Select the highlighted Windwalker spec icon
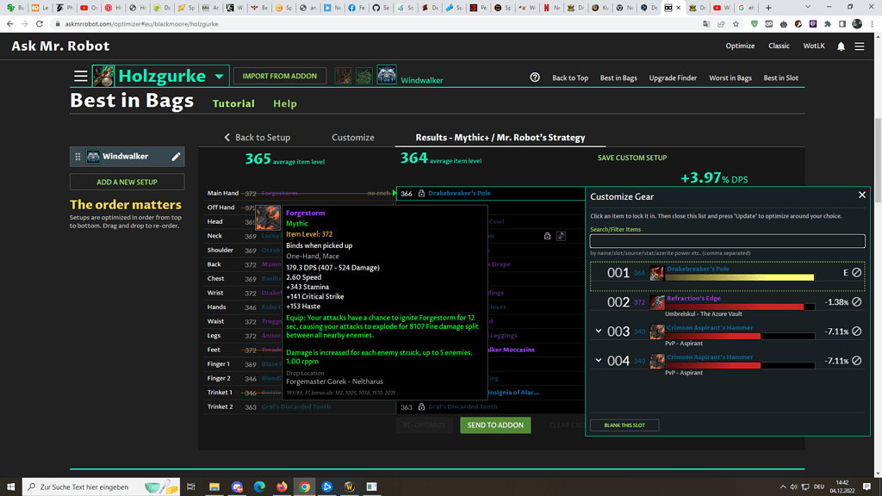This screenshot has height=496, width=882. [387, 76]
